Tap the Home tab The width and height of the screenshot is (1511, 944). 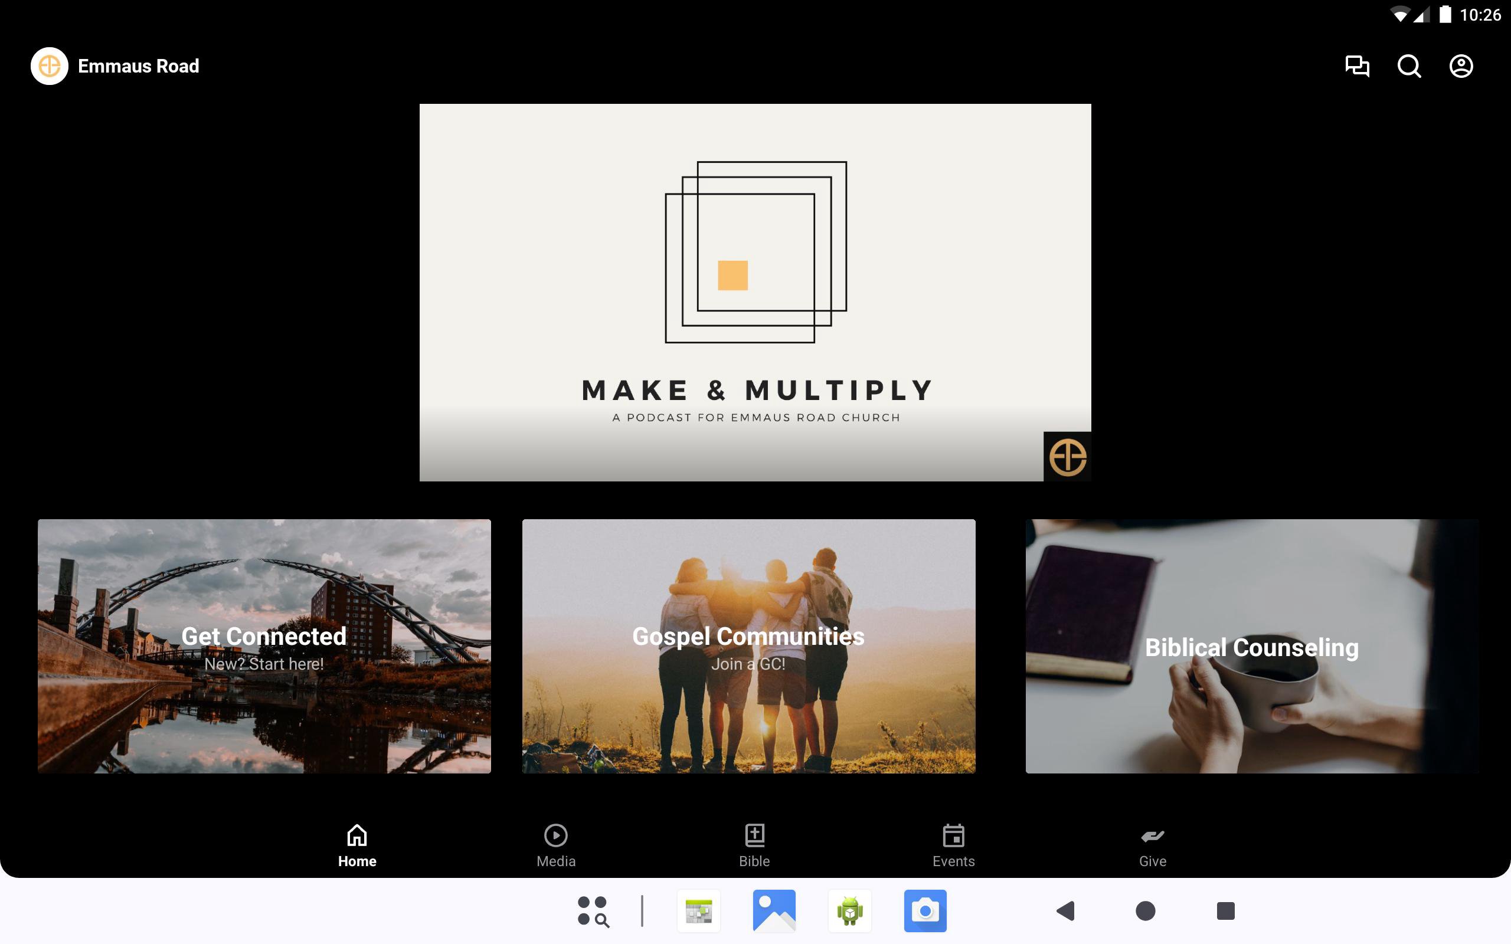pos(357,845)
